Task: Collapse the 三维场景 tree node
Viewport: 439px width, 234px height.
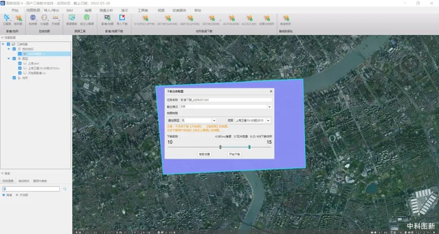Action: [3, 44]
